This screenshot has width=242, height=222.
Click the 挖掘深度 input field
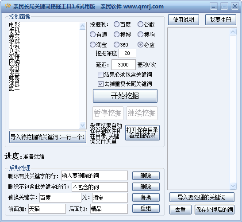click(x=127, y=53)
